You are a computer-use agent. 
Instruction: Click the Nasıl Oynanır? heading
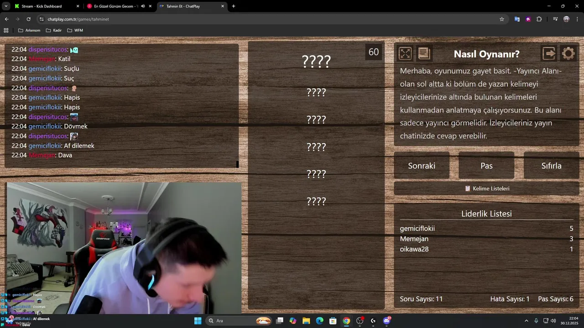(x=486, y=54)
